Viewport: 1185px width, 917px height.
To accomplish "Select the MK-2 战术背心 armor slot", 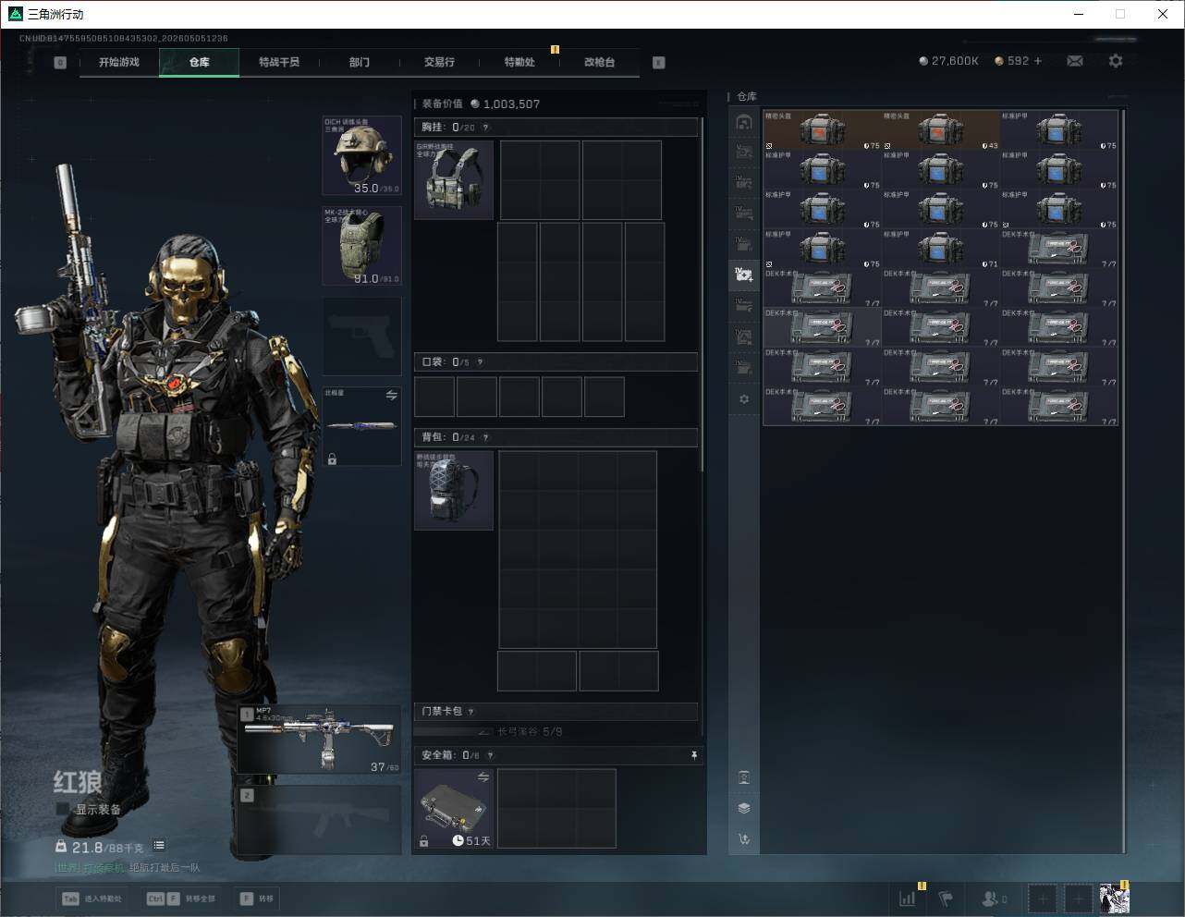I will (361, 246).
